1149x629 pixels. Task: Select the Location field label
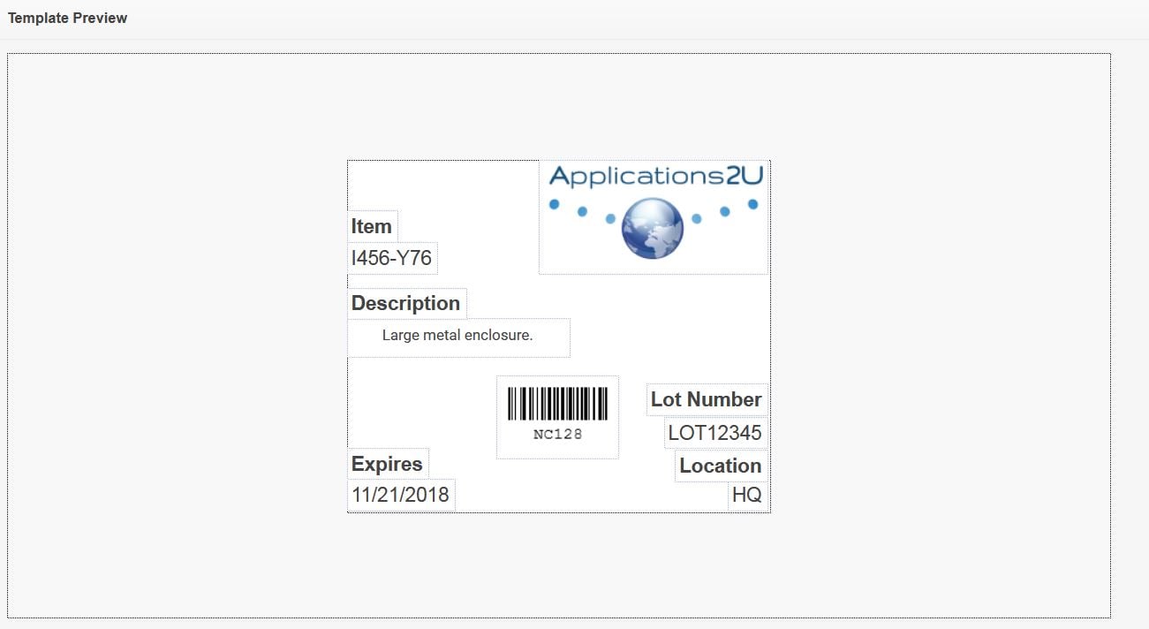(720, 466)
